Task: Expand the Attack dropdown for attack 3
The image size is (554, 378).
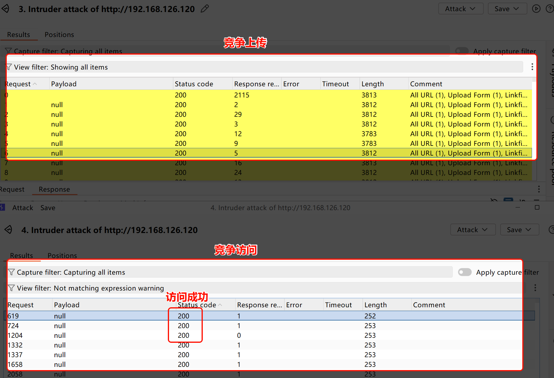Action: click(460, 9)
